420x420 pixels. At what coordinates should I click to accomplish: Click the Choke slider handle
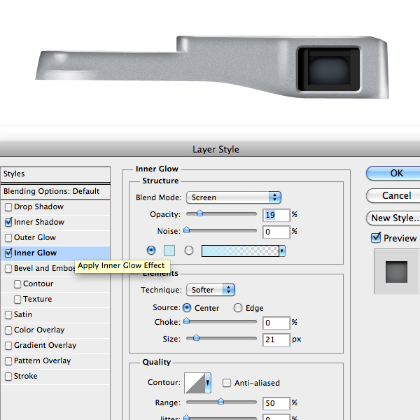coord(187,321)
